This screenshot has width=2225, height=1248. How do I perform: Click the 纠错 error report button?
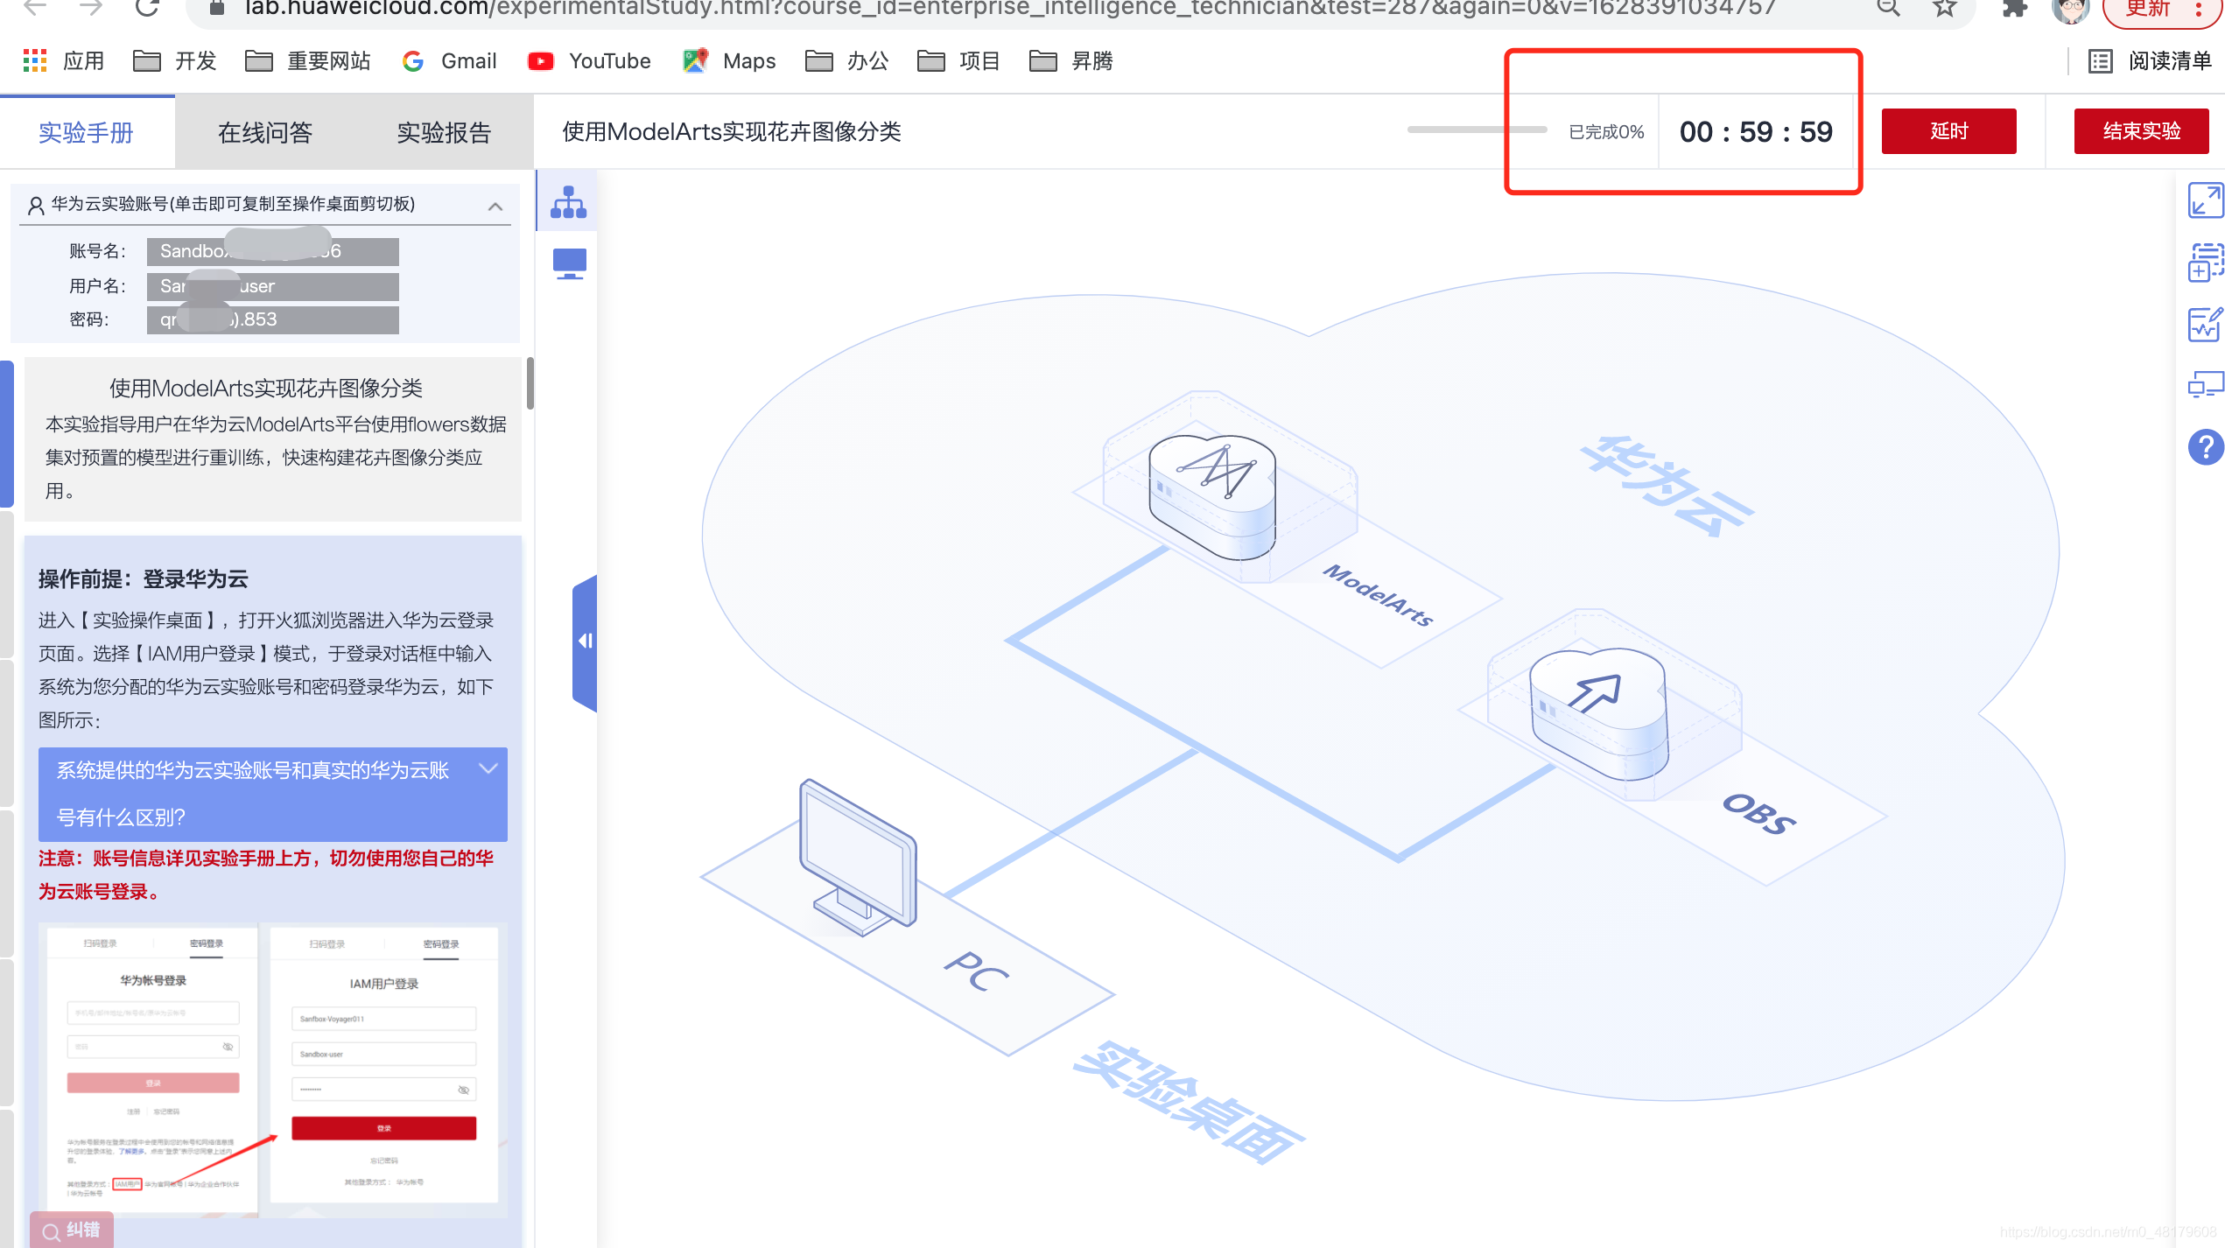[72, 1230]
